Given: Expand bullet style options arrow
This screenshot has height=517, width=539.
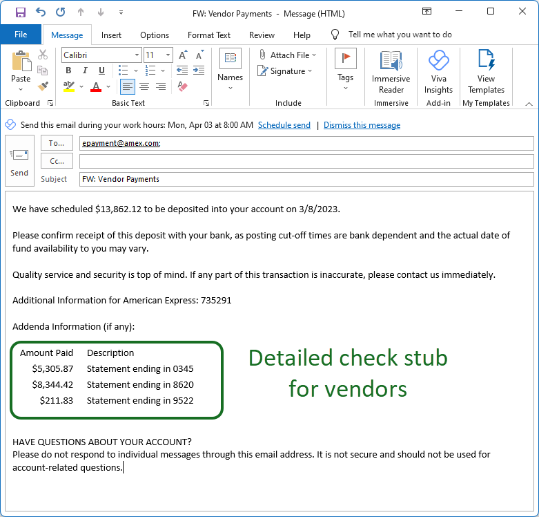Looking at the screenshot, I should point(136,70).
